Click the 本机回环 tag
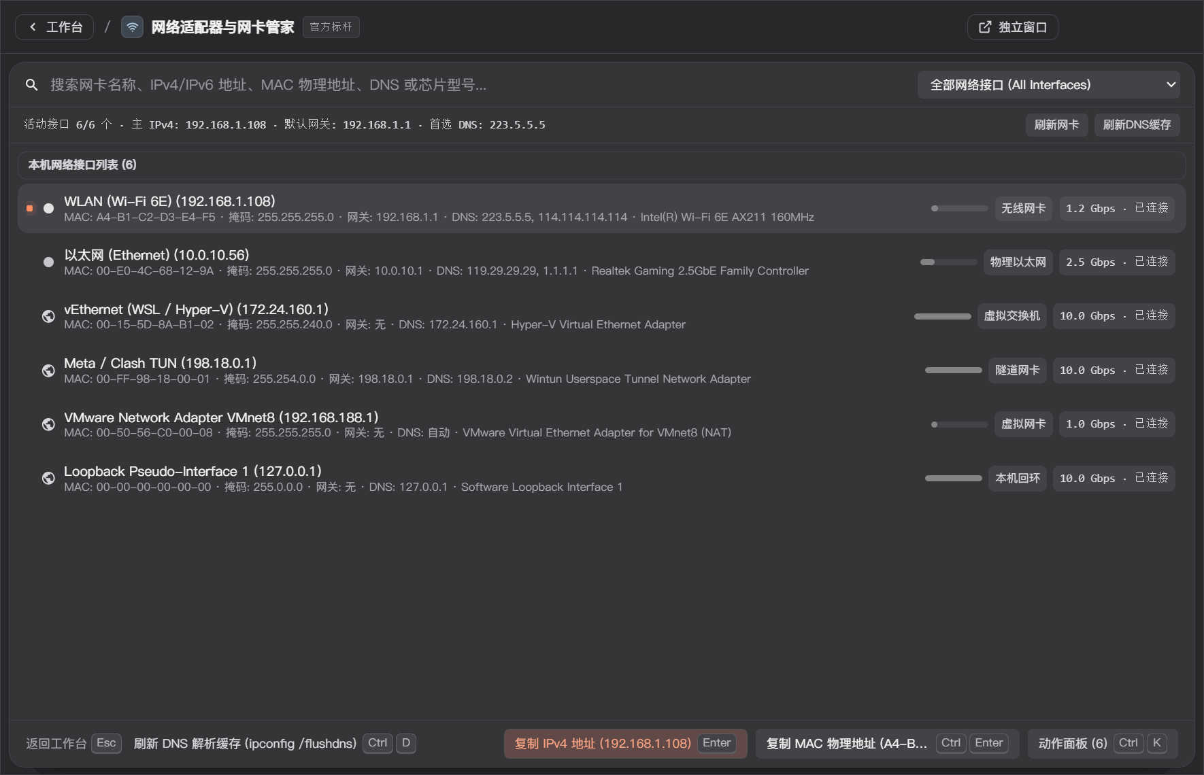This screenshot has width=1204, height=775. (x=1017, y=478)
